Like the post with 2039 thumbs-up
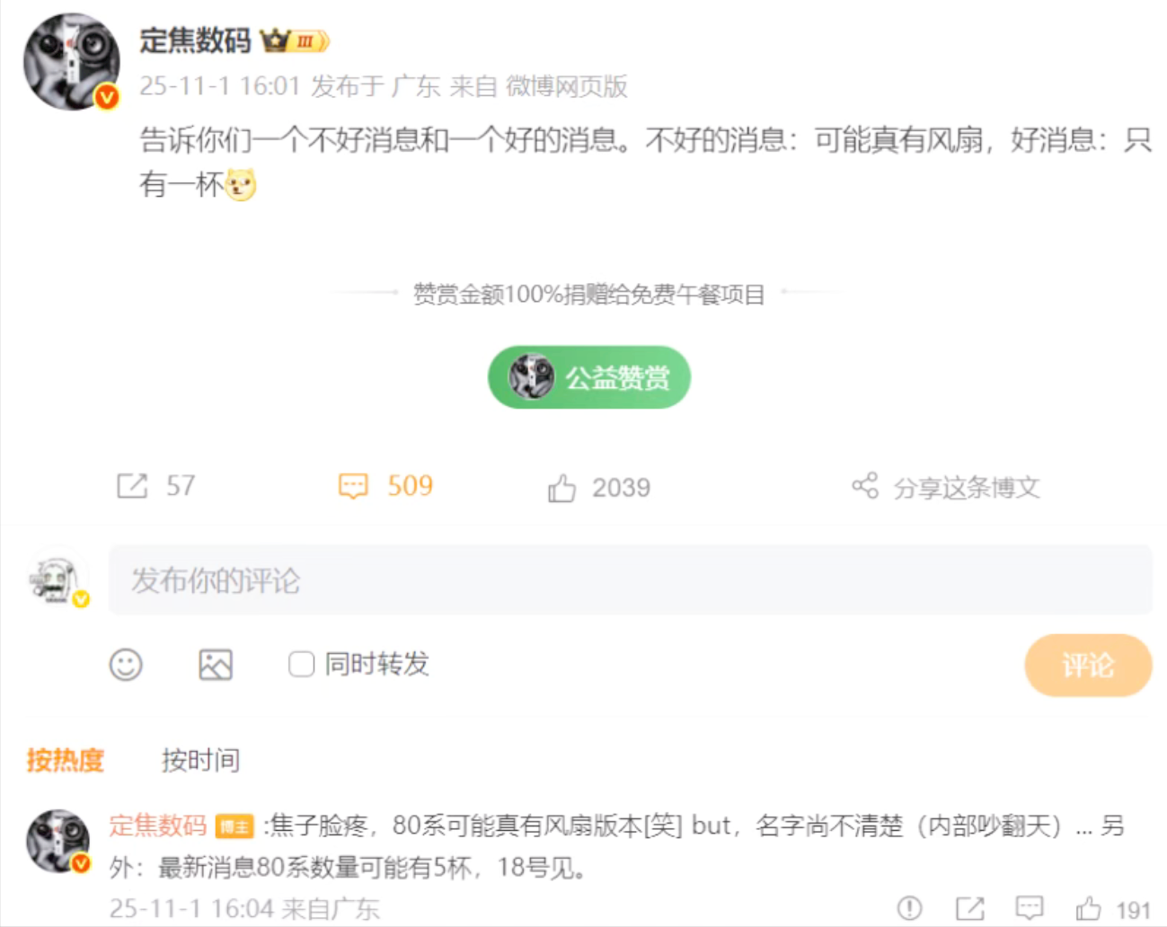This screenshot has width=1167, height=927. pos(561,488)
